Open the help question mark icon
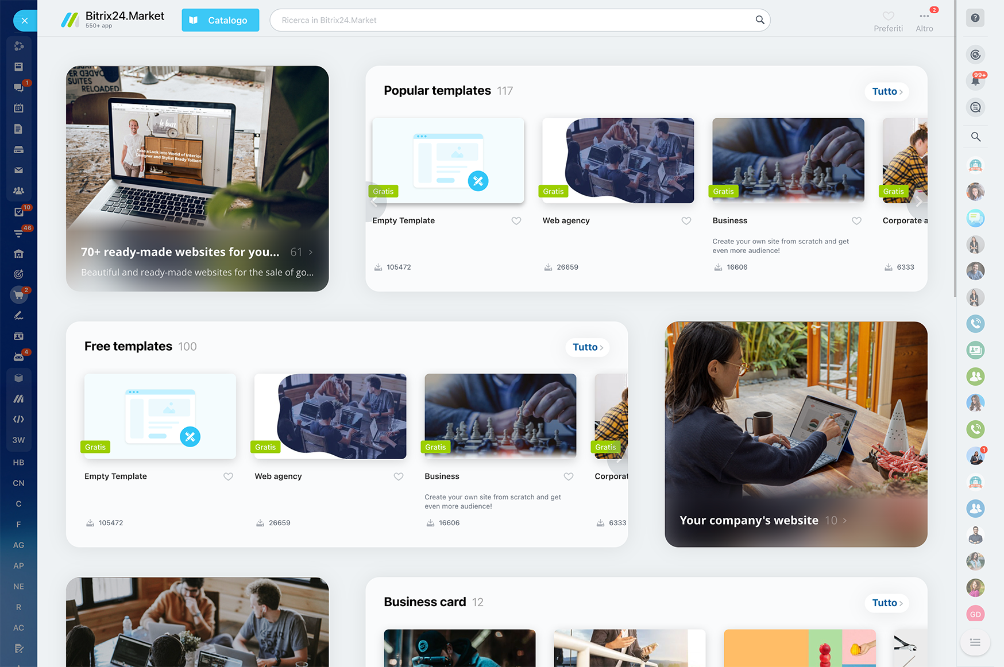This screenshot has width=1004, height=667. pos(975,18)
